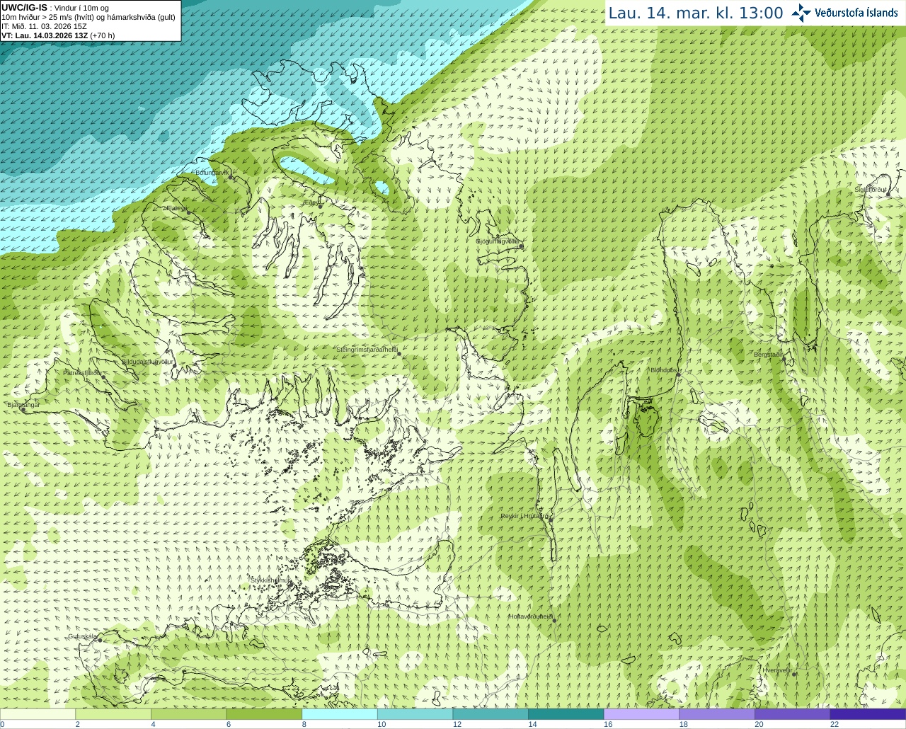
Task: Click the 0–2 m/s pale legend swatch
Action: click(38, 714)
